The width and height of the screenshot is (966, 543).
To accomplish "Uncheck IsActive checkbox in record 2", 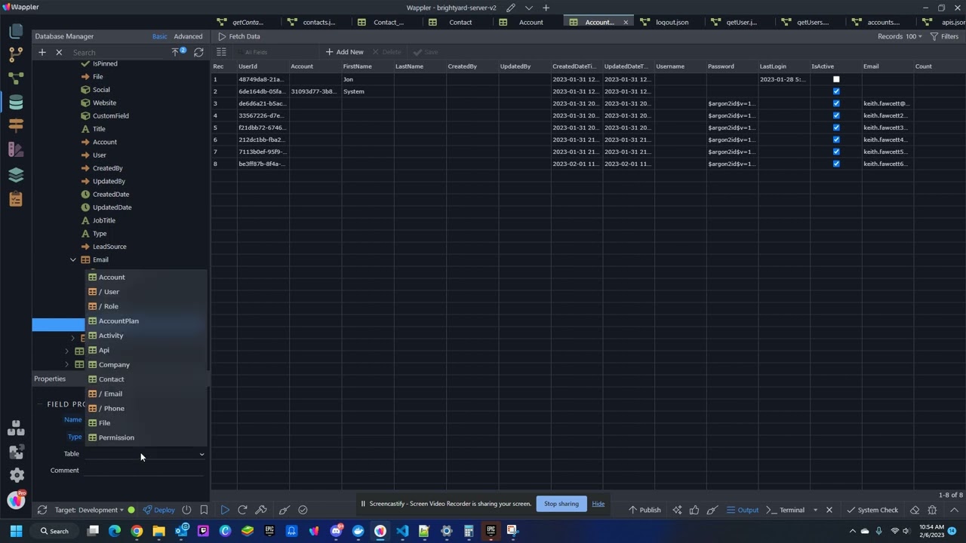I will (836, 91).
